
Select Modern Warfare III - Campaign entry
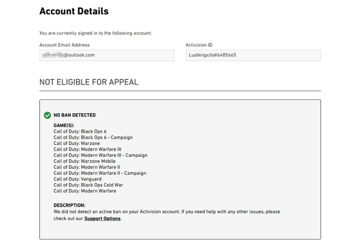(x=100, y=155)
